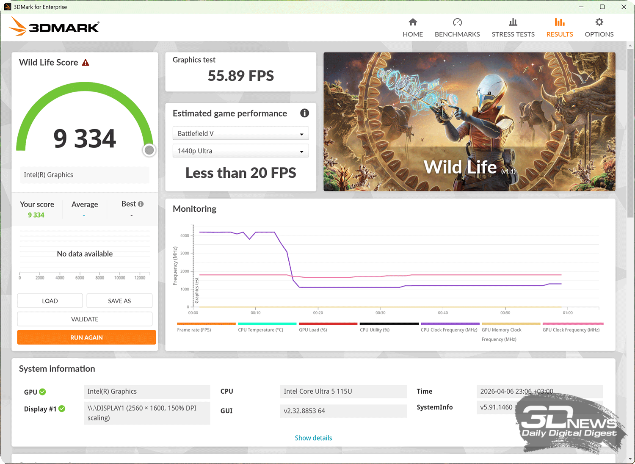Click the Wild Life benchmark artwork image
The image size is (635, 464).
point(469,122)
